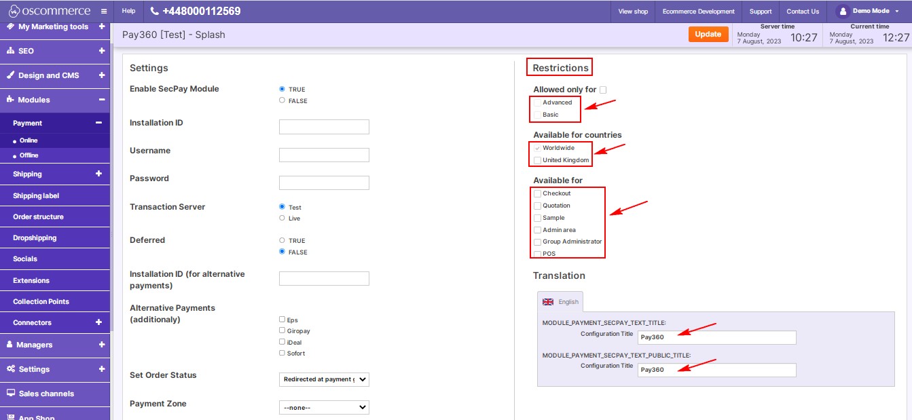The width and height of the screenshot is (912, 420).
Task: Click the Demo Mode user avatar icon
Action: point(843,12)
